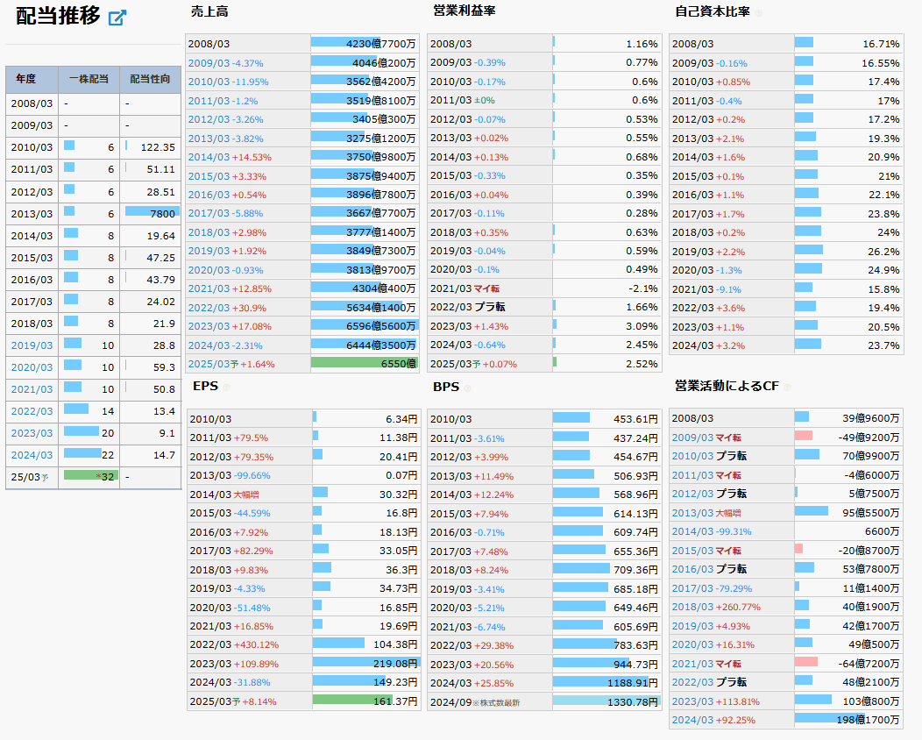Click the help icon next to 営業活動によるCF
This screenshot has height=740, width=922.
(x=788, y=388)
